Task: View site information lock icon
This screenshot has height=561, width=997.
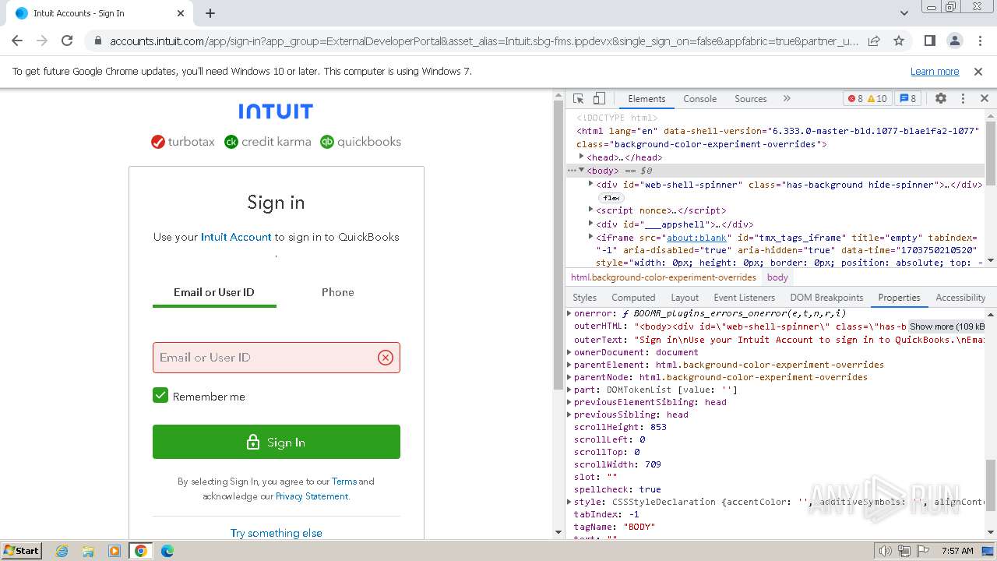Action: click(97, 41)
